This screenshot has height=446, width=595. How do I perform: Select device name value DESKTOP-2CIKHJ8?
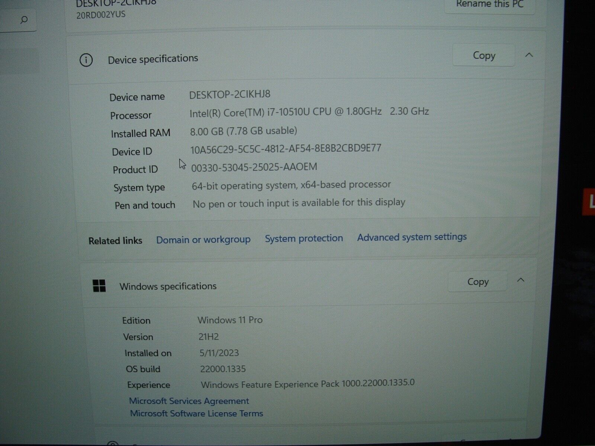[x=230, y=94]
